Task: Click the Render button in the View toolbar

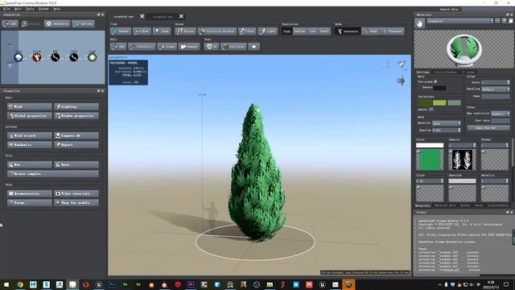Action: point(121,31)
